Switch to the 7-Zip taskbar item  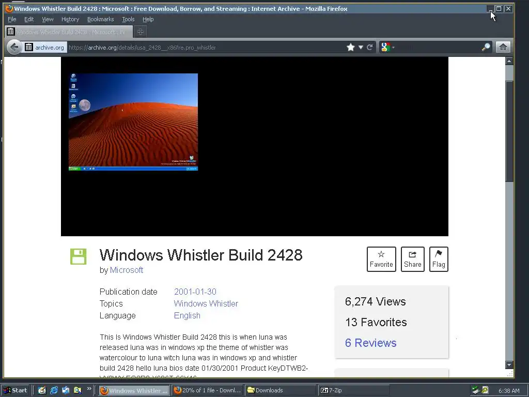click(353, 390)
